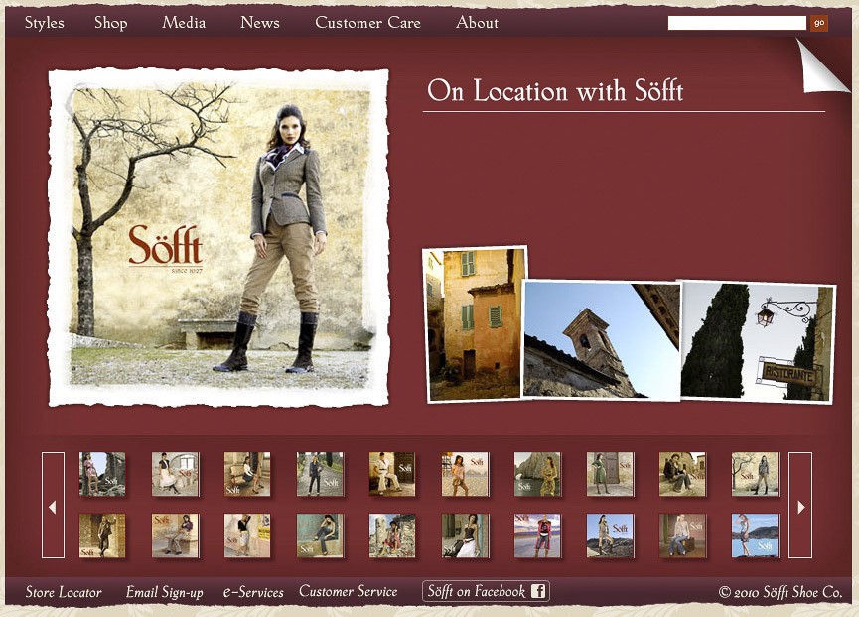Go to the Media section
The width and height of the screenshot is (859, 617).
click(x=184, y=23)
